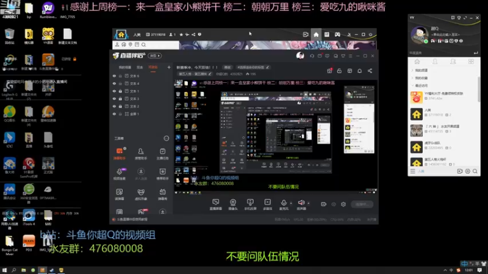Add 多媒体 multimedia source
488x274 pixels.
pyautogui.click(x=267, y=205)
